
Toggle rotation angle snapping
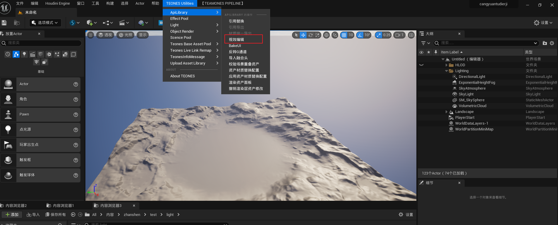360,35
